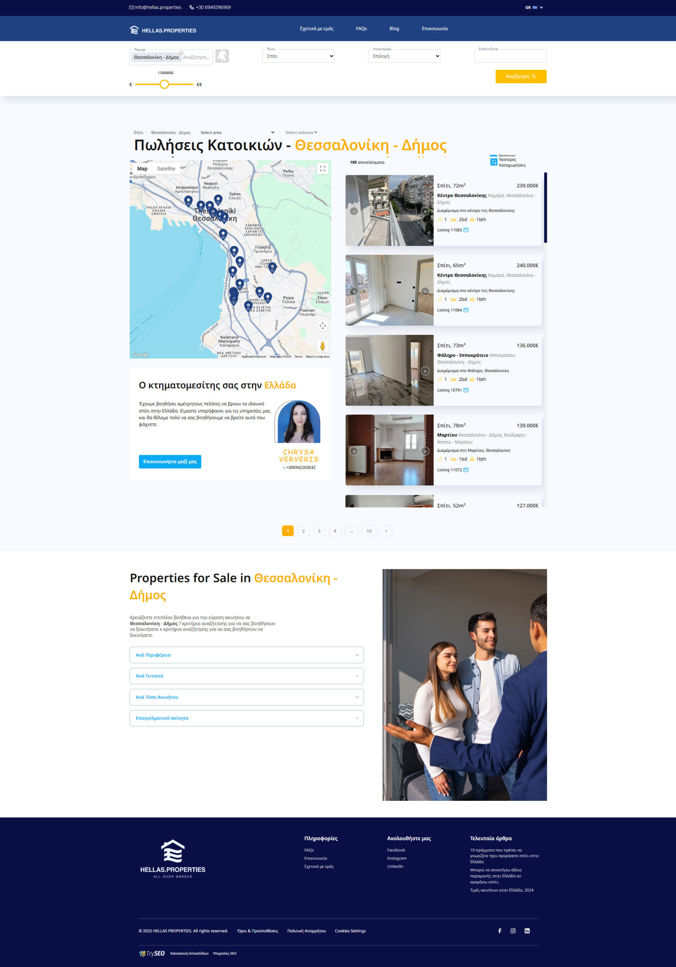This screenshot has height=967, width=676.
Task: Open the GR language selector
Action: [534, 8]
